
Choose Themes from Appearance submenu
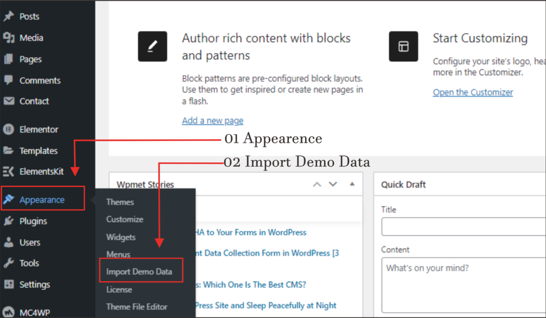pyautogui.click(x=120, y=202)
